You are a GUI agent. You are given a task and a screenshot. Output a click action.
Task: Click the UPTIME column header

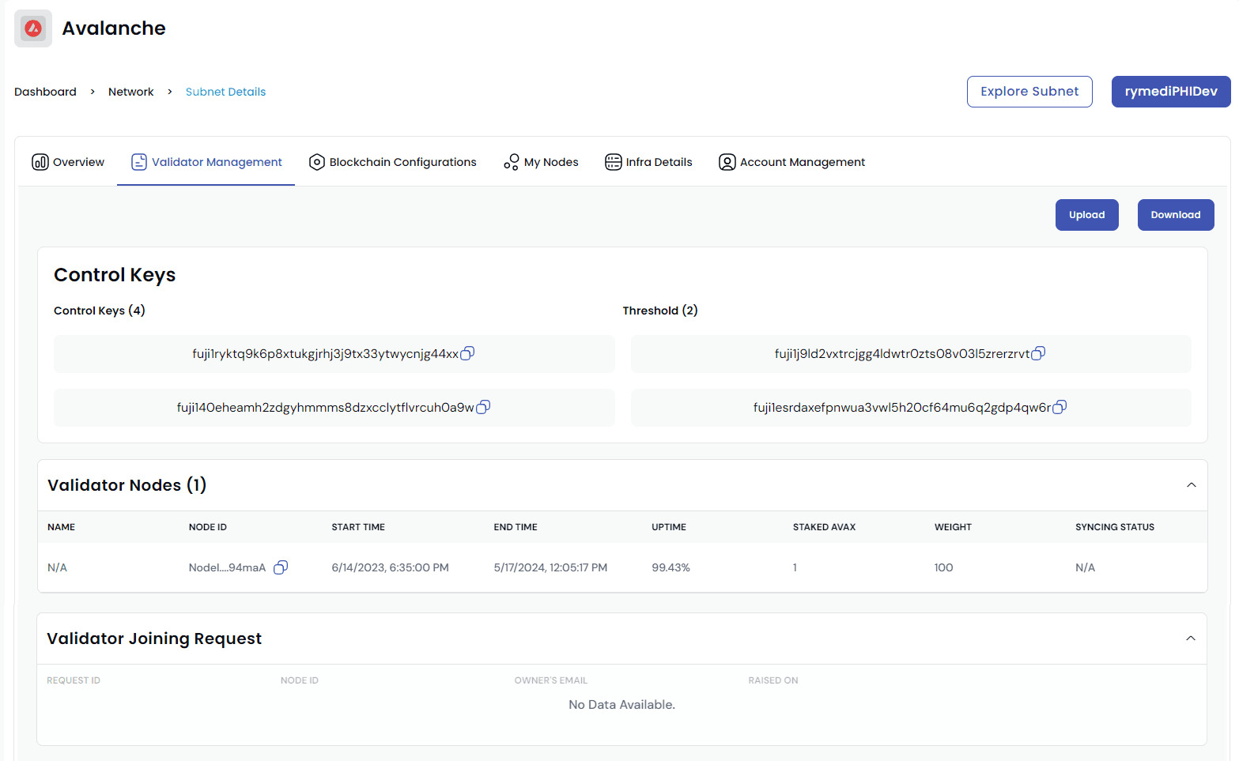click(669, 527)
